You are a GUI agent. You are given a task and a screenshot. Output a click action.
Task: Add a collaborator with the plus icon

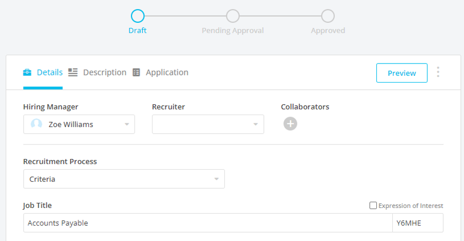(290, 124)
